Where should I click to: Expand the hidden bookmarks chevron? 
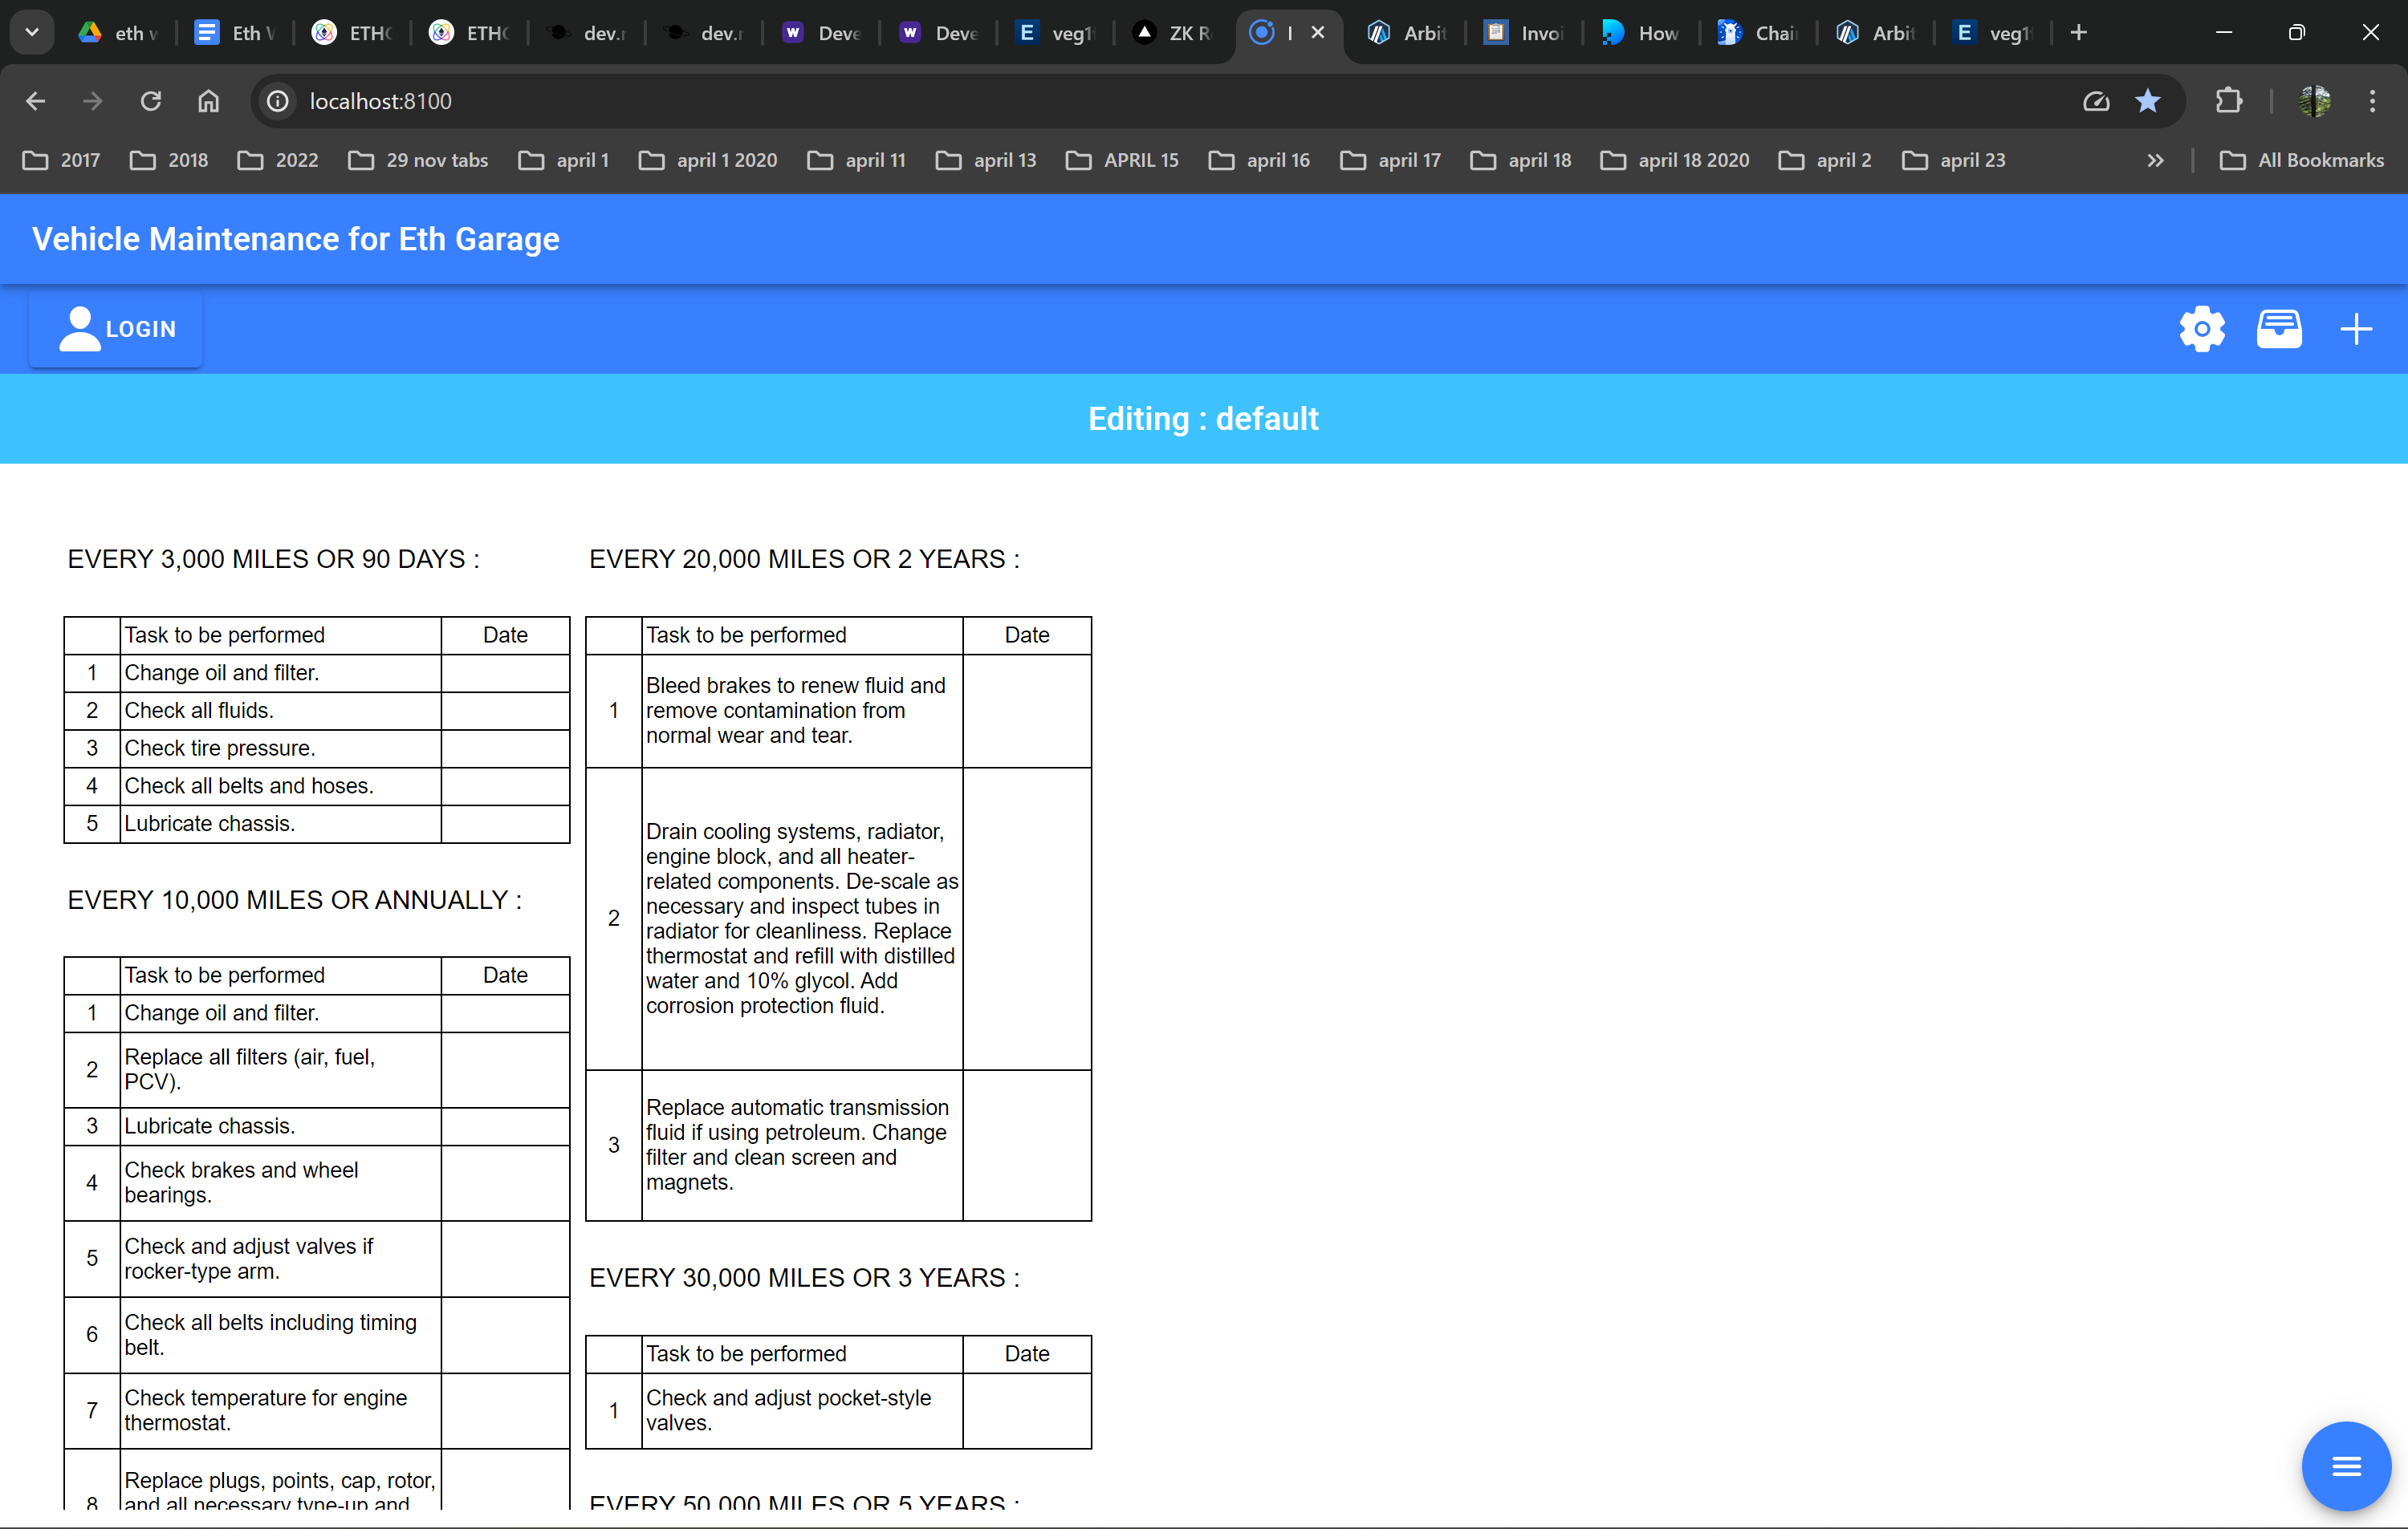(2157, 160)
